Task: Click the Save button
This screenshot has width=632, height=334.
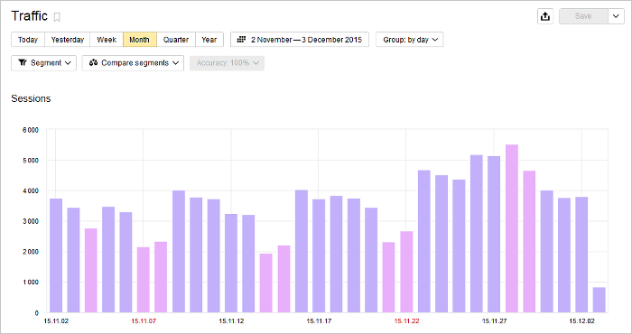Action: tap(583, 16)
